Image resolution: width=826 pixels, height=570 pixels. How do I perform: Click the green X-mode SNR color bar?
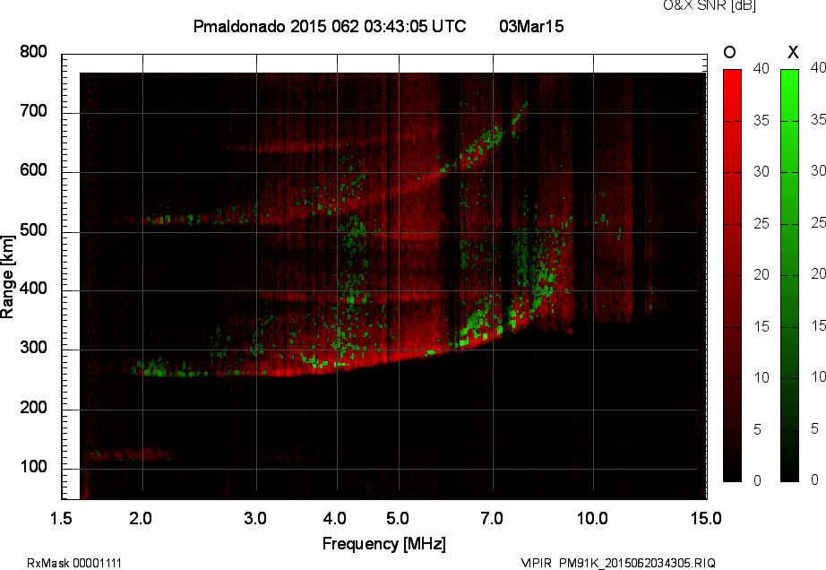[789, 275]
